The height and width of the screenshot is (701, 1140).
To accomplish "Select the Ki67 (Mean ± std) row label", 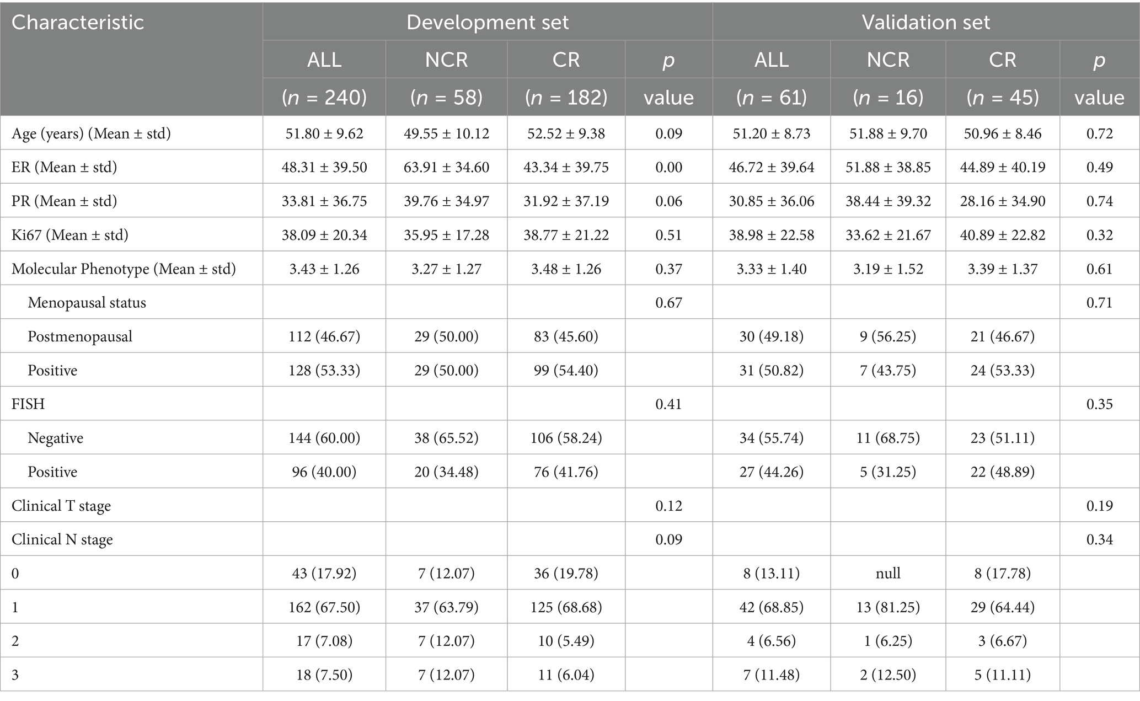I will coord(69,235).
